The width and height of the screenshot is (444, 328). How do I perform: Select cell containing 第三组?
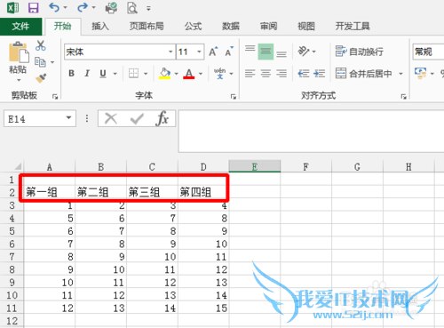[x=152, y=192]
